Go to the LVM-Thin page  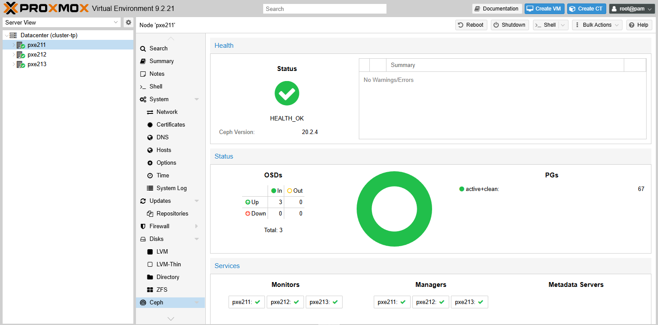pyautogui.click(x=170, y=265)
